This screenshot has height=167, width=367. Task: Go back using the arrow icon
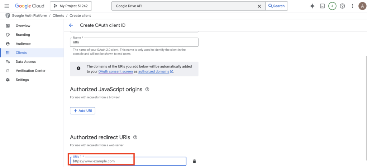coord(71,25)
